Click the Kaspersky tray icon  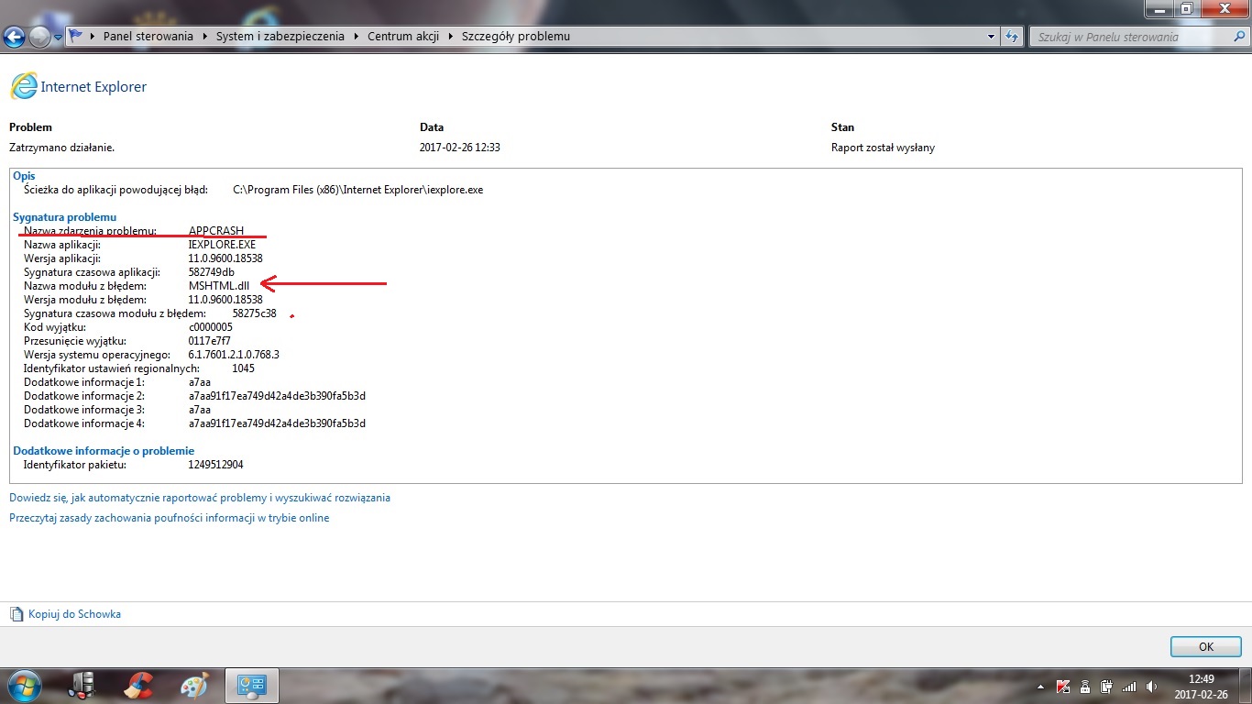[1063, 686]
